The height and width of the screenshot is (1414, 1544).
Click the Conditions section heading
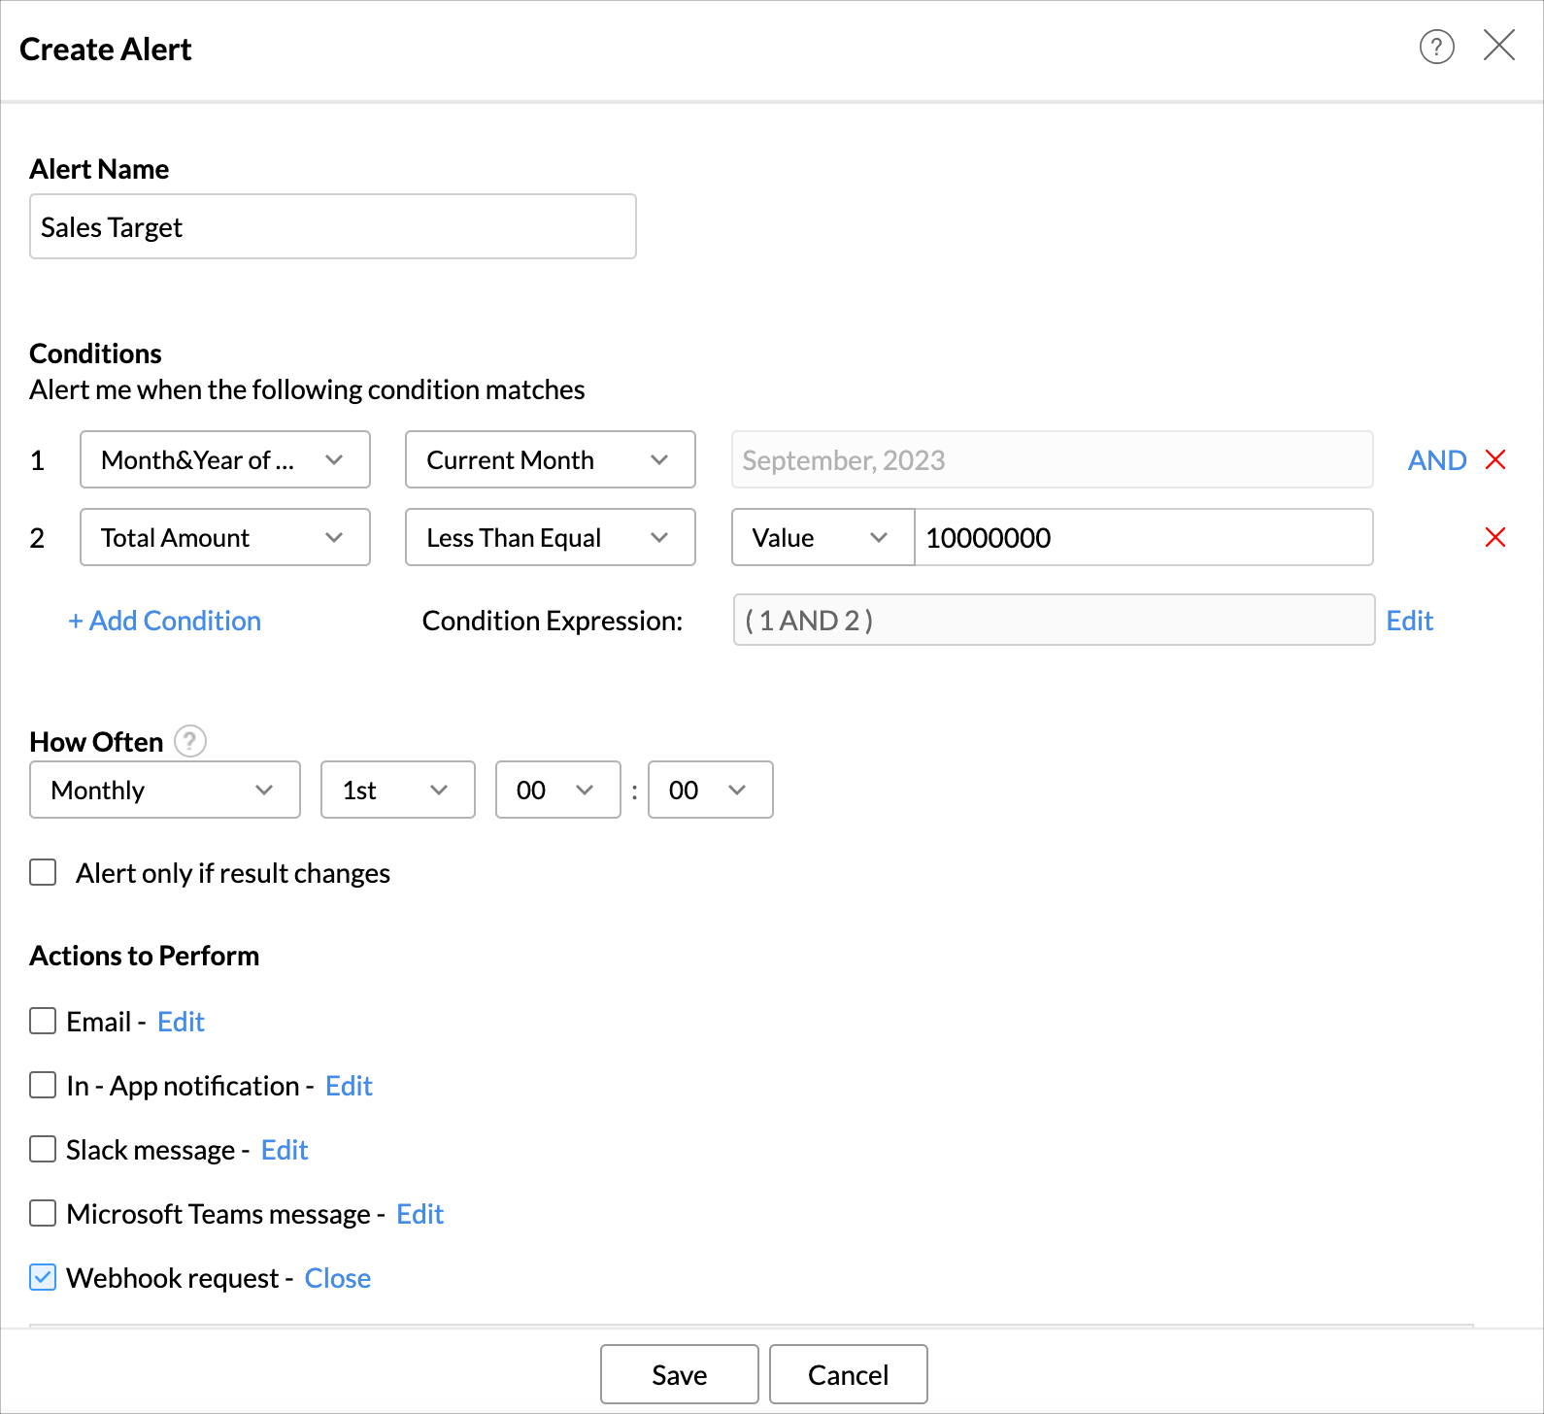[x=96, y=353]
